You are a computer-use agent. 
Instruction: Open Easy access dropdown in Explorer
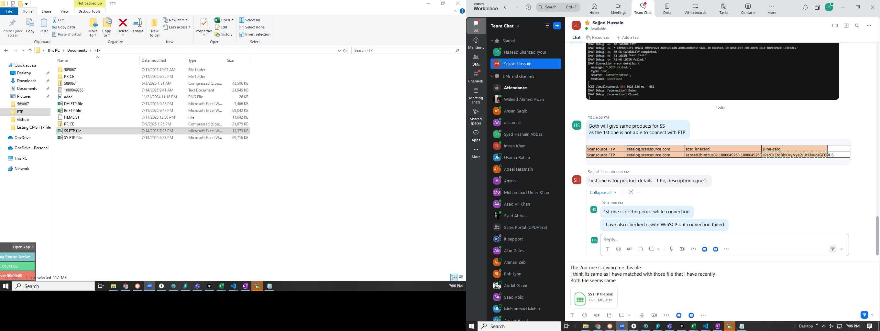point(177,27)
